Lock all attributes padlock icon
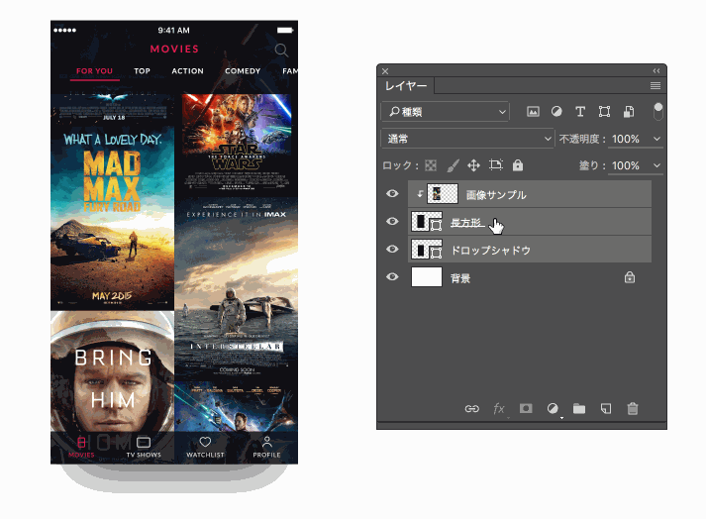This screenshot has width=706, height=519. click(518, 164)
